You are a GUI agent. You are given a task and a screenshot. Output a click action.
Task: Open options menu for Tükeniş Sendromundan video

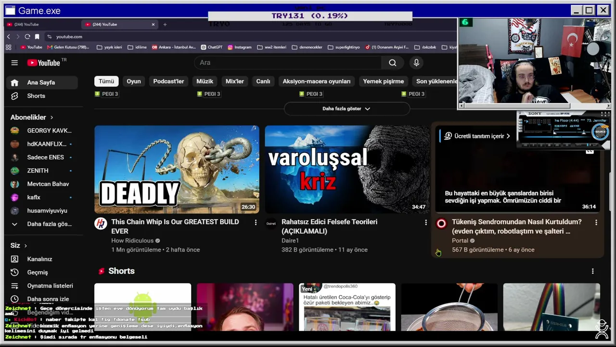tap(596, 222)
